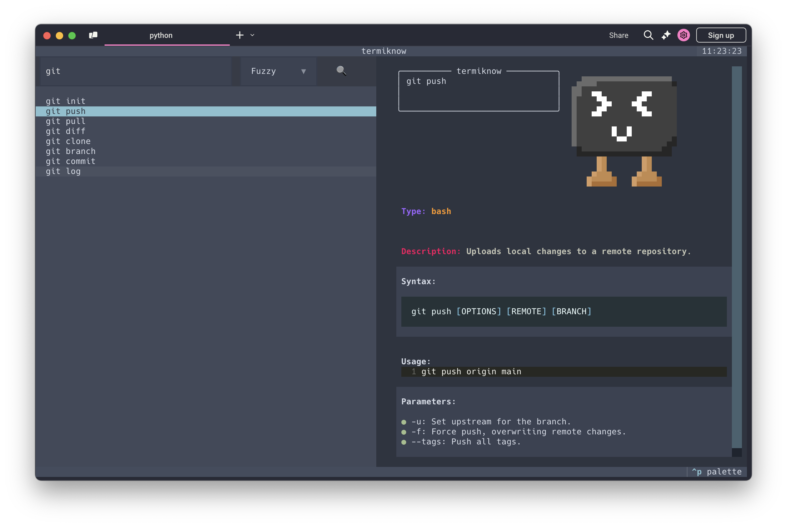
Task: Select git log list entry
Action: [63, 171]
